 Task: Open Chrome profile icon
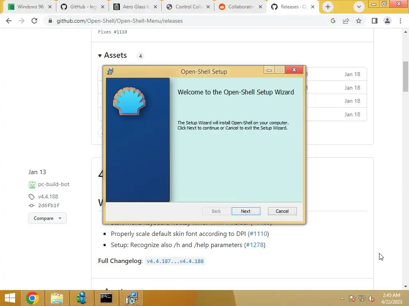387,21
